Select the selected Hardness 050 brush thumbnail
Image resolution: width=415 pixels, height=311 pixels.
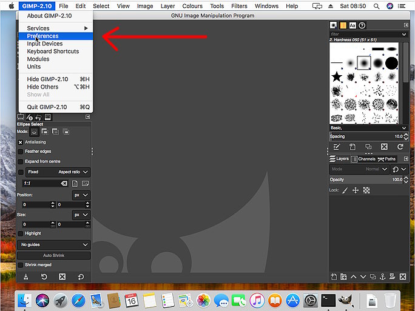363,63
